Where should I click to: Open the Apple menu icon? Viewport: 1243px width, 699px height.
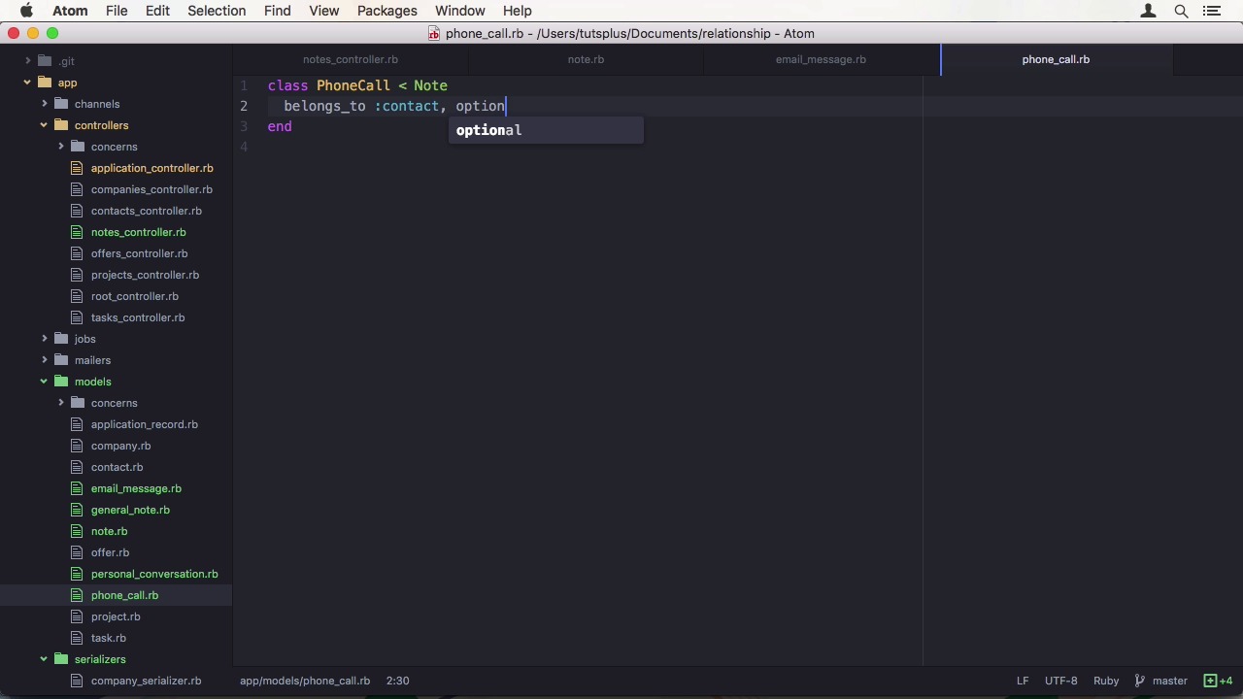[x=26, y=11]
